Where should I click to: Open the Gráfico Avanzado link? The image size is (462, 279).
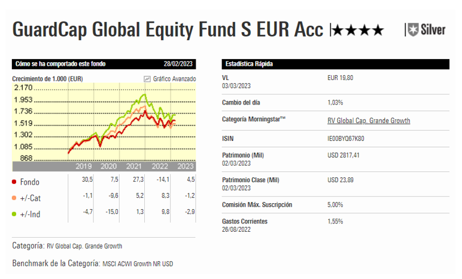[x=174, y=79]
